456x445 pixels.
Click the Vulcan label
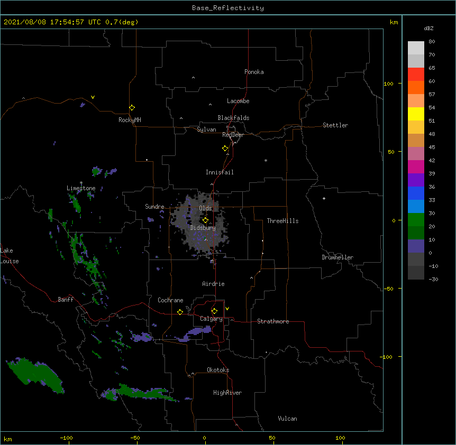point(287,419)
